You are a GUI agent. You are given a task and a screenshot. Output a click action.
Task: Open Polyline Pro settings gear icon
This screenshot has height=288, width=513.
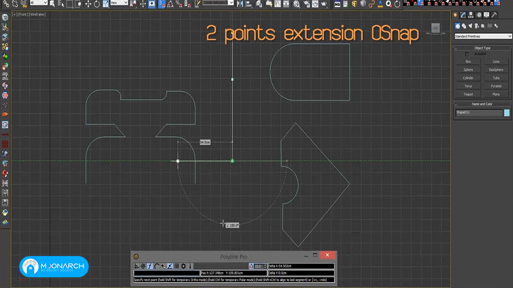tap(183, 266)
